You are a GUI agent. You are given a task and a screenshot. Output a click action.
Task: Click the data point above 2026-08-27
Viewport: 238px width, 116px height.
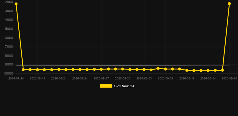click(101, 69)
